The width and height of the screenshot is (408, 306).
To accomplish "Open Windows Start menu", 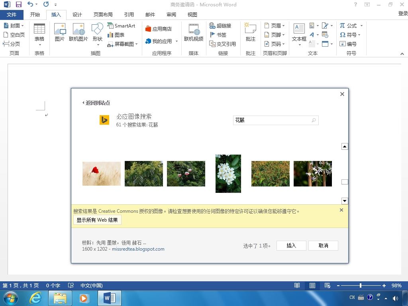I will coord(11,298).
